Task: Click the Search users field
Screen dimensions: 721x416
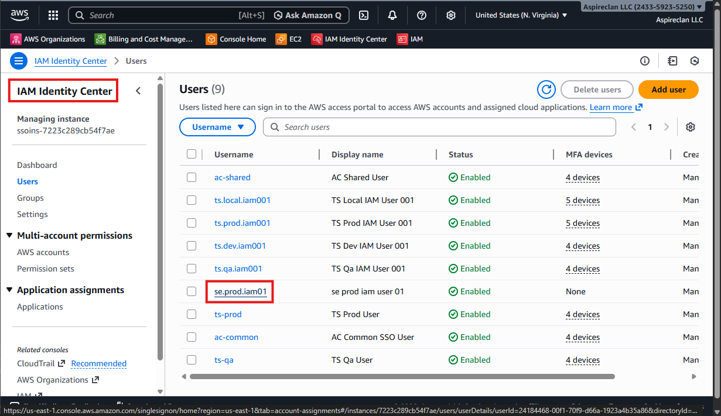Action: click(x=439, y=127)
